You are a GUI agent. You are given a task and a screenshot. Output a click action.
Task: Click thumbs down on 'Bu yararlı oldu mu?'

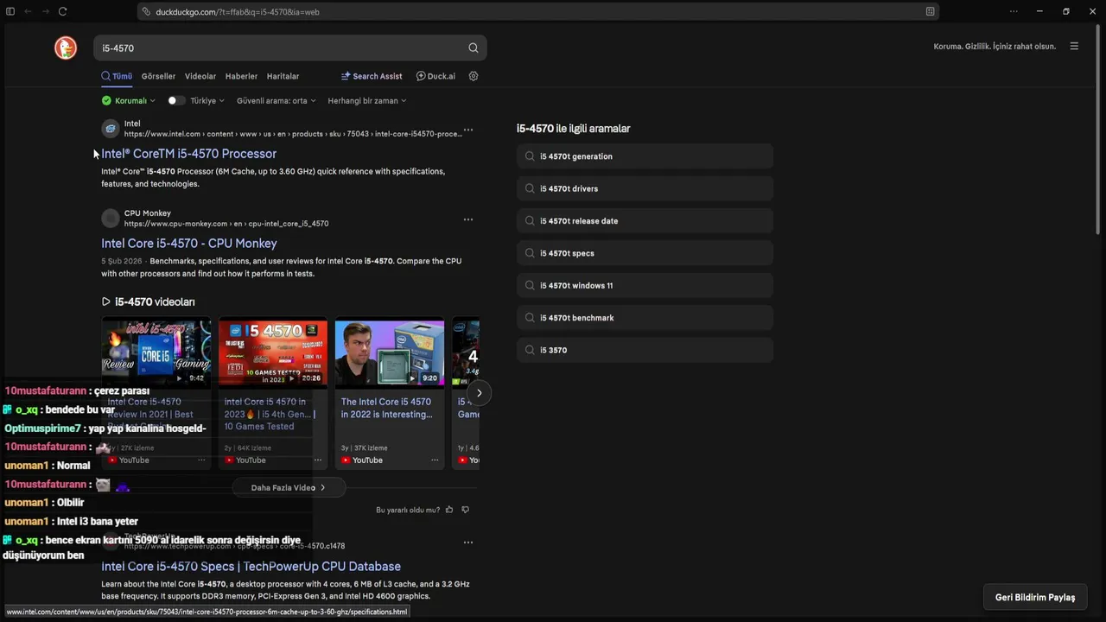[465, 510]
